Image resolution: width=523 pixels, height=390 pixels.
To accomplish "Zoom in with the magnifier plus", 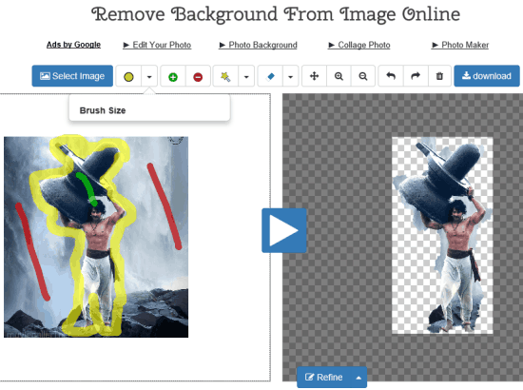I will (x=339, y=76).
